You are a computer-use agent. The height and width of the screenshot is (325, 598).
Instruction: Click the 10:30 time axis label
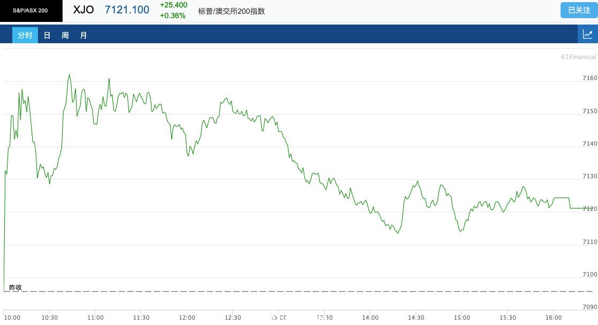tap(50, 318)
